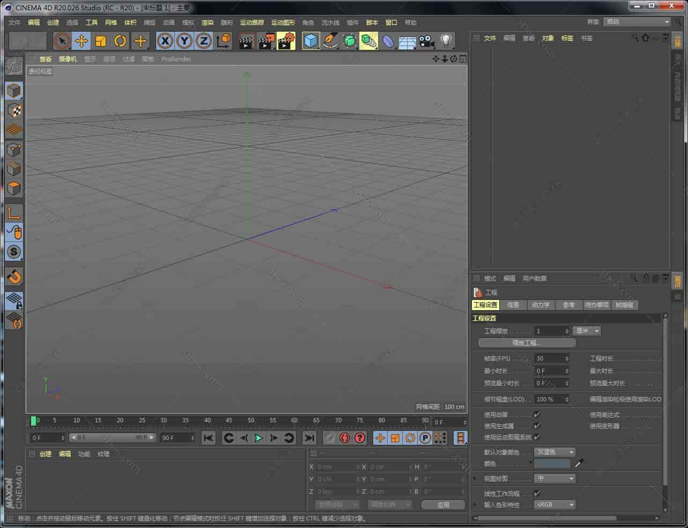688x528 pixels.
Task: Click the coordinate system cube icon
Action: (224, 41)
